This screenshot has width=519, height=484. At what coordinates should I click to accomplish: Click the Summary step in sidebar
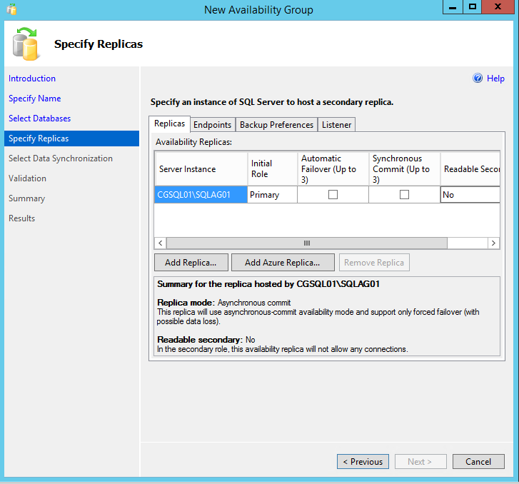(x=27, y=198)
